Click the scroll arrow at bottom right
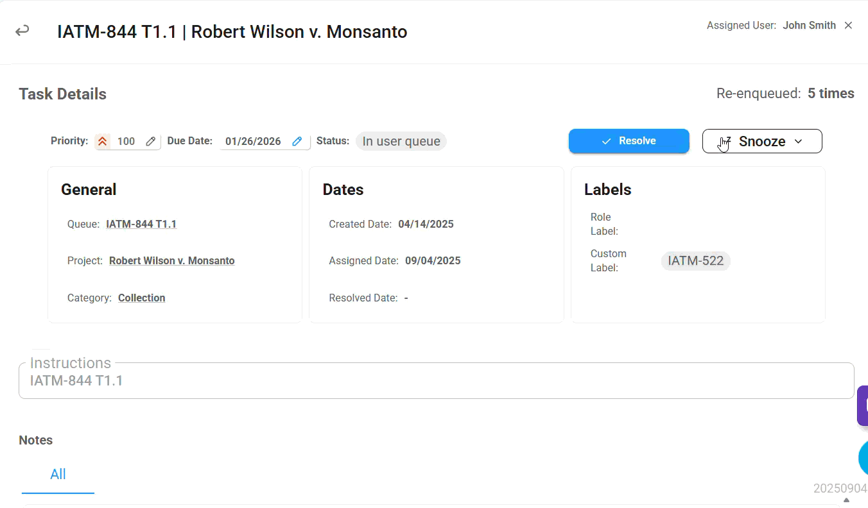This screenshot has width=868, height=508. [846, 500]
